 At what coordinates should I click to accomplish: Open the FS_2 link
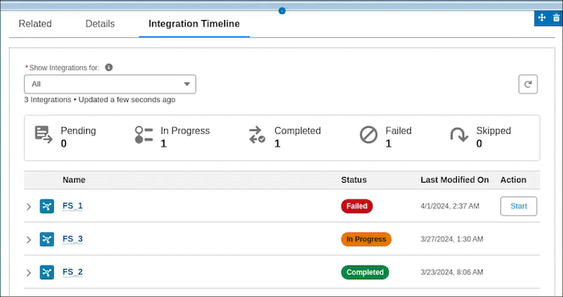tap(72, 272)
